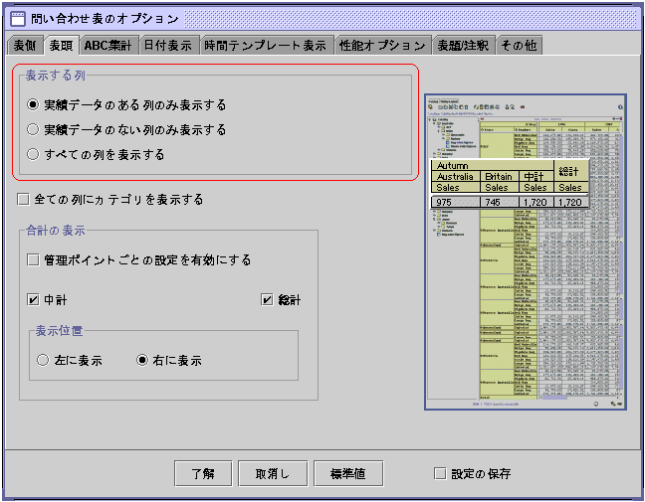Switch to the その他 tab

coord(519,45)
